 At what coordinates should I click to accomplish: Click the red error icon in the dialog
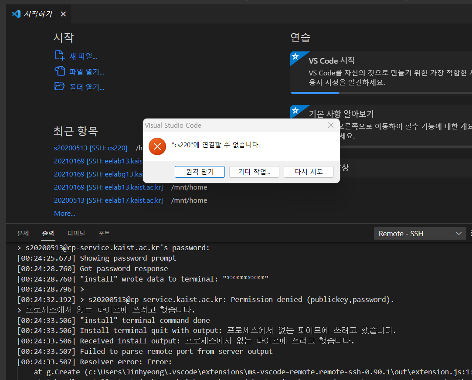pos(157,146)
